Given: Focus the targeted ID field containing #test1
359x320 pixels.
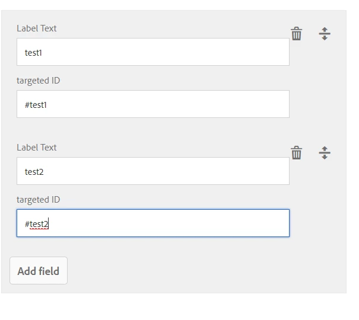Looking at the screenshot, I should coord(153,104).
